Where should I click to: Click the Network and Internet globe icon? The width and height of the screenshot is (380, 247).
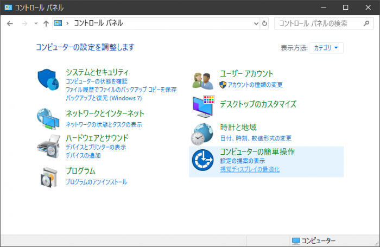click(x=48, y=119)
